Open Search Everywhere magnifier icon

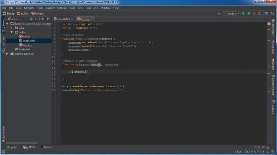(x=273, y=13)
